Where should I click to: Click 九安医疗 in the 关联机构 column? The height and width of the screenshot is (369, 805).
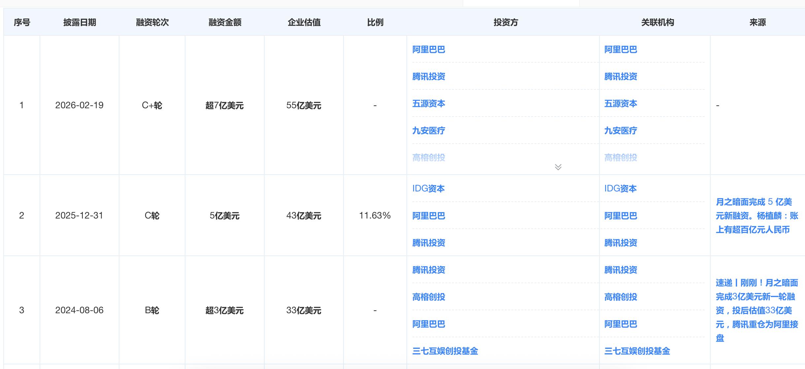(620, 131)
